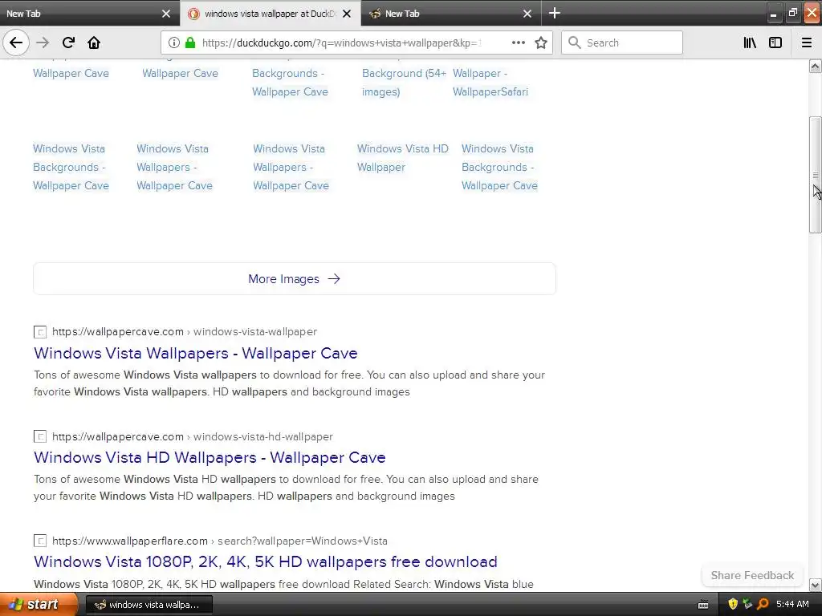The image size is (822, 616).
Task: Open Windows Vista Wallpapers - Wallpaper Cave result
Action: (x=196, y=353)
